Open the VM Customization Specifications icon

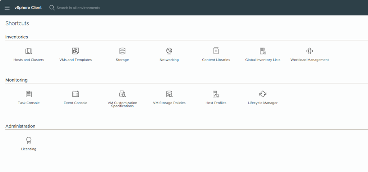click(x=122, y=94)
